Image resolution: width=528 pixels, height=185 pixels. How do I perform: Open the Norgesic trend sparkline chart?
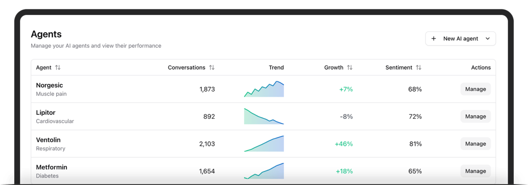(x=264, y=89)
